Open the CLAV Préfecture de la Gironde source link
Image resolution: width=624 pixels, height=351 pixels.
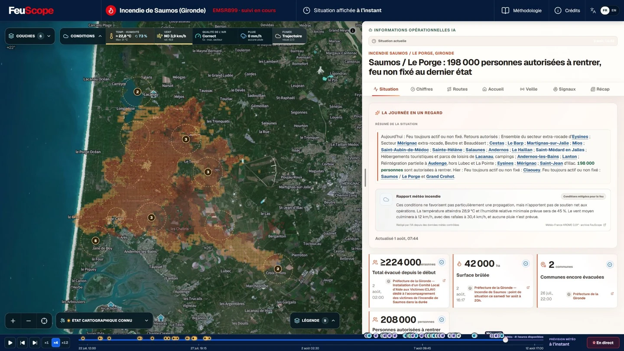click(x=416, y=291)
